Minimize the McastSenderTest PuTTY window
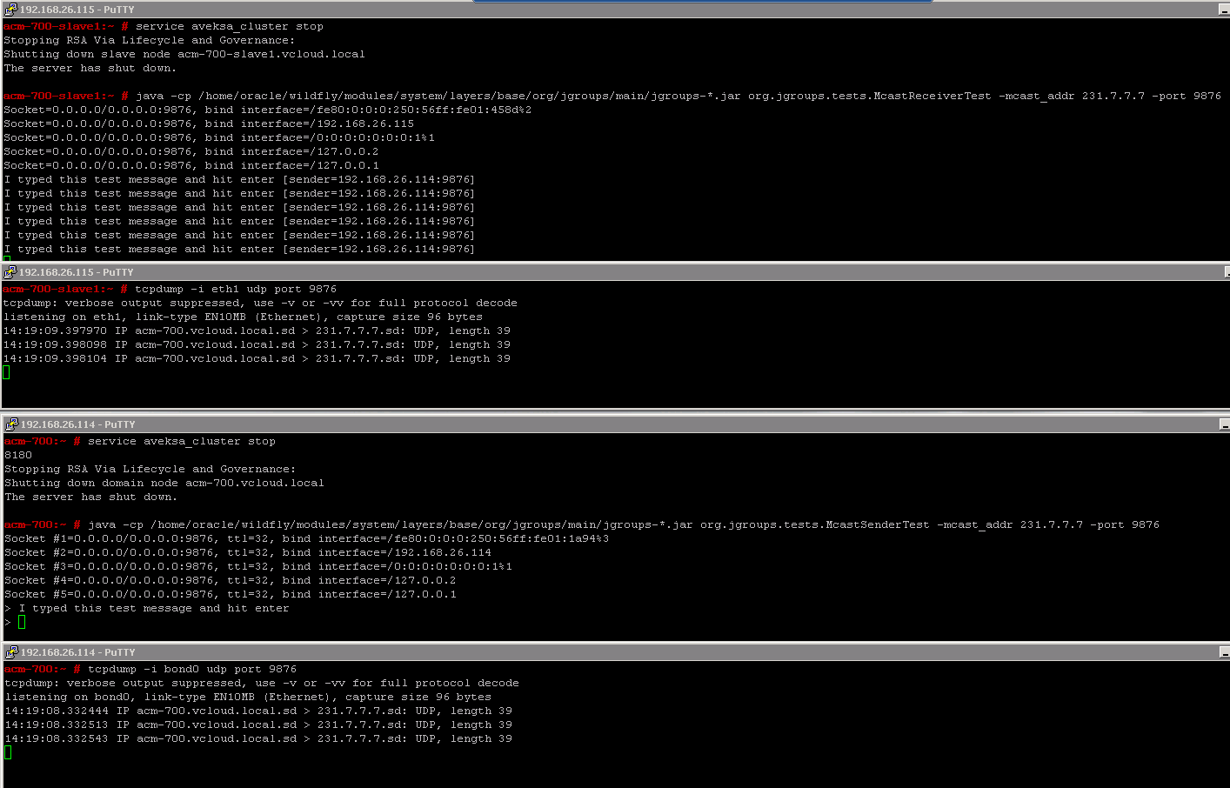 point(1224,424)
